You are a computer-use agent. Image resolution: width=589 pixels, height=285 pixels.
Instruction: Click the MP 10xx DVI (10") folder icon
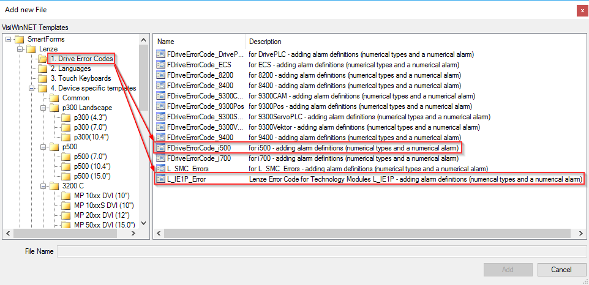point(66,196)
